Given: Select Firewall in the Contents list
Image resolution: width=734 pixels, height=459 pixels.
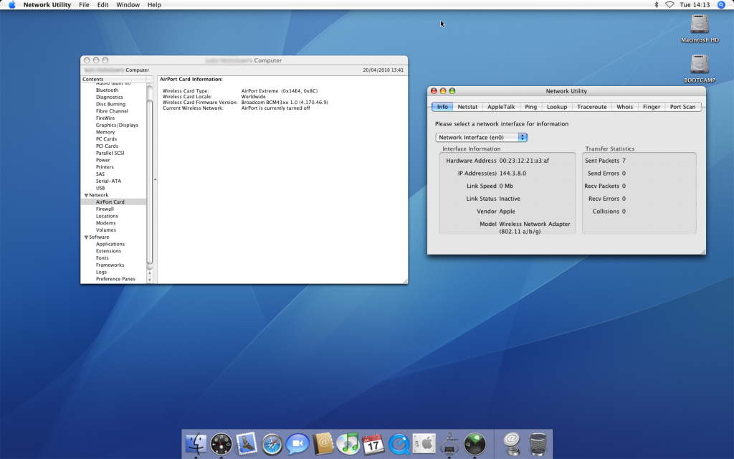Looking at the screenshot, I should click(105, 209).
